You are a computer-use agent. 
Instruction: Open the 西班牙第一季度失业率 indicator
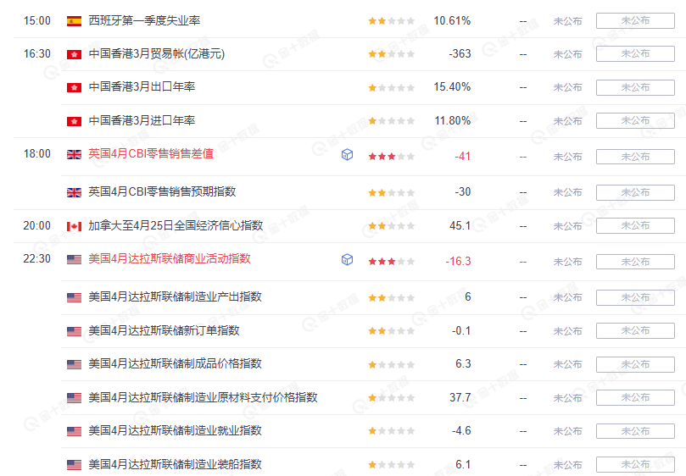144,20
